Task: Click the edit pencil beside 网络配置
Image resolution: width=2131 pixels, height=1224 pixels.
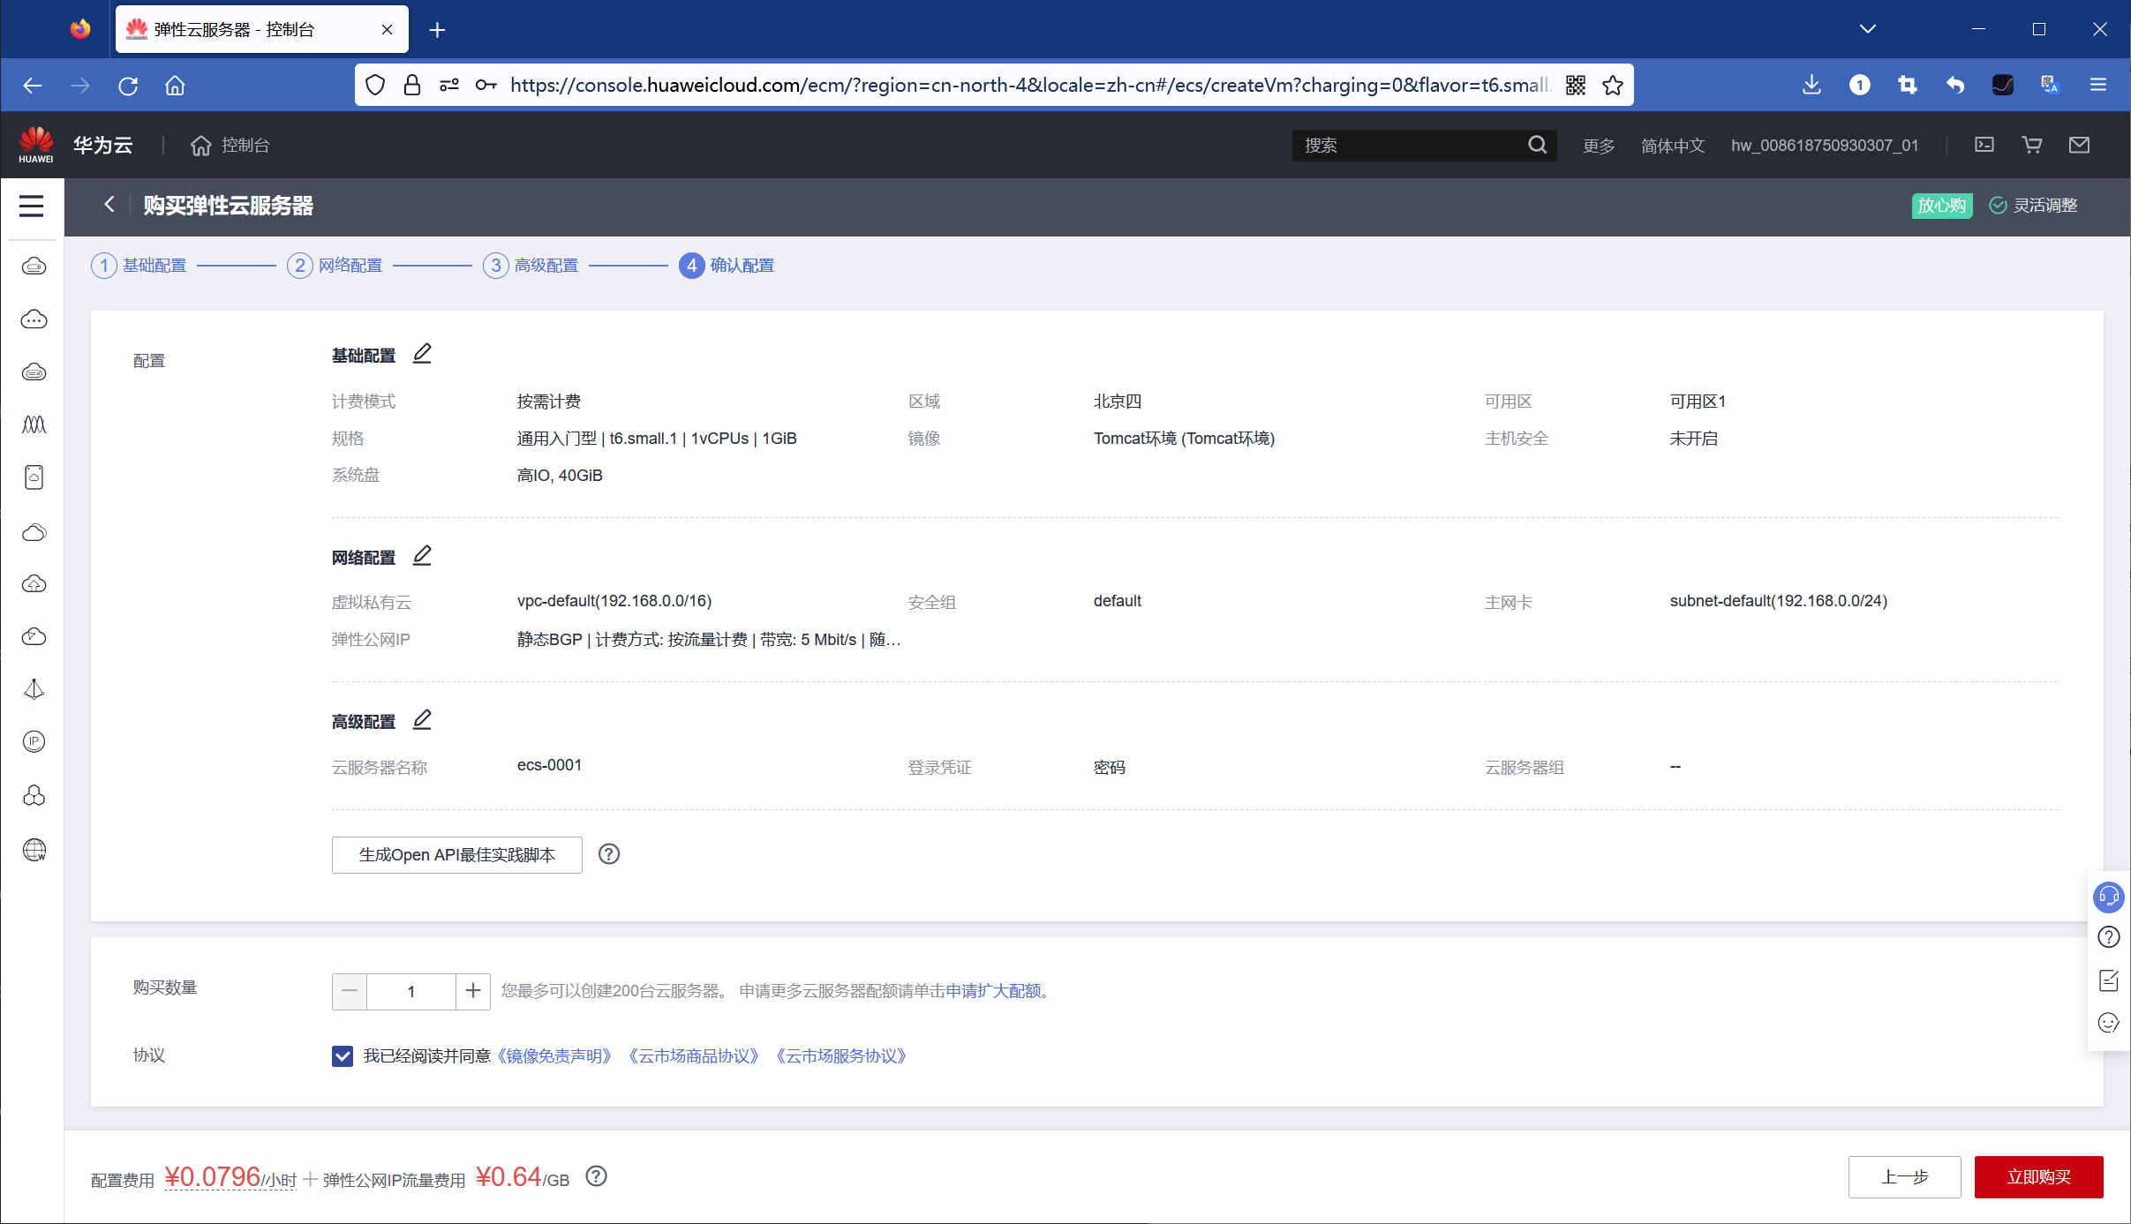Action: [422, 556]
